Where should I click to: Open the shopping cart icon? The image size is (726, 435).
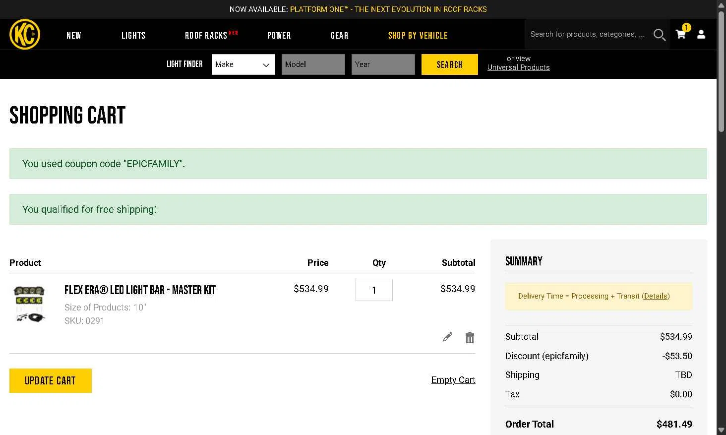point(681,34)
